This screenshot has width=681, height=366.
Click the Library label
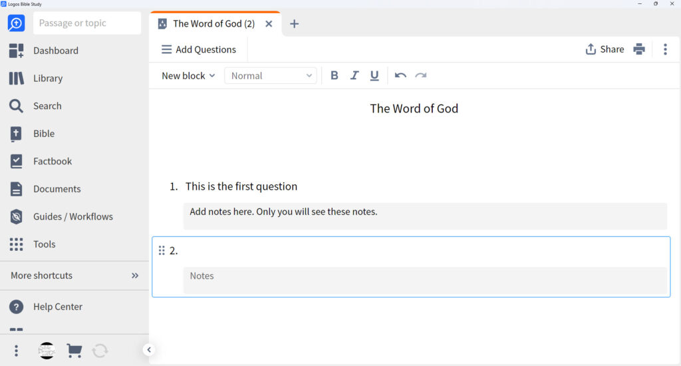[x=48, y=79]
